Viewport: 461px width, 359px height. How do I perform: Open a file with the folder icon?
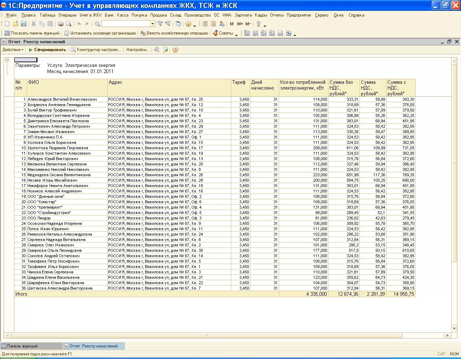(15, 24)
